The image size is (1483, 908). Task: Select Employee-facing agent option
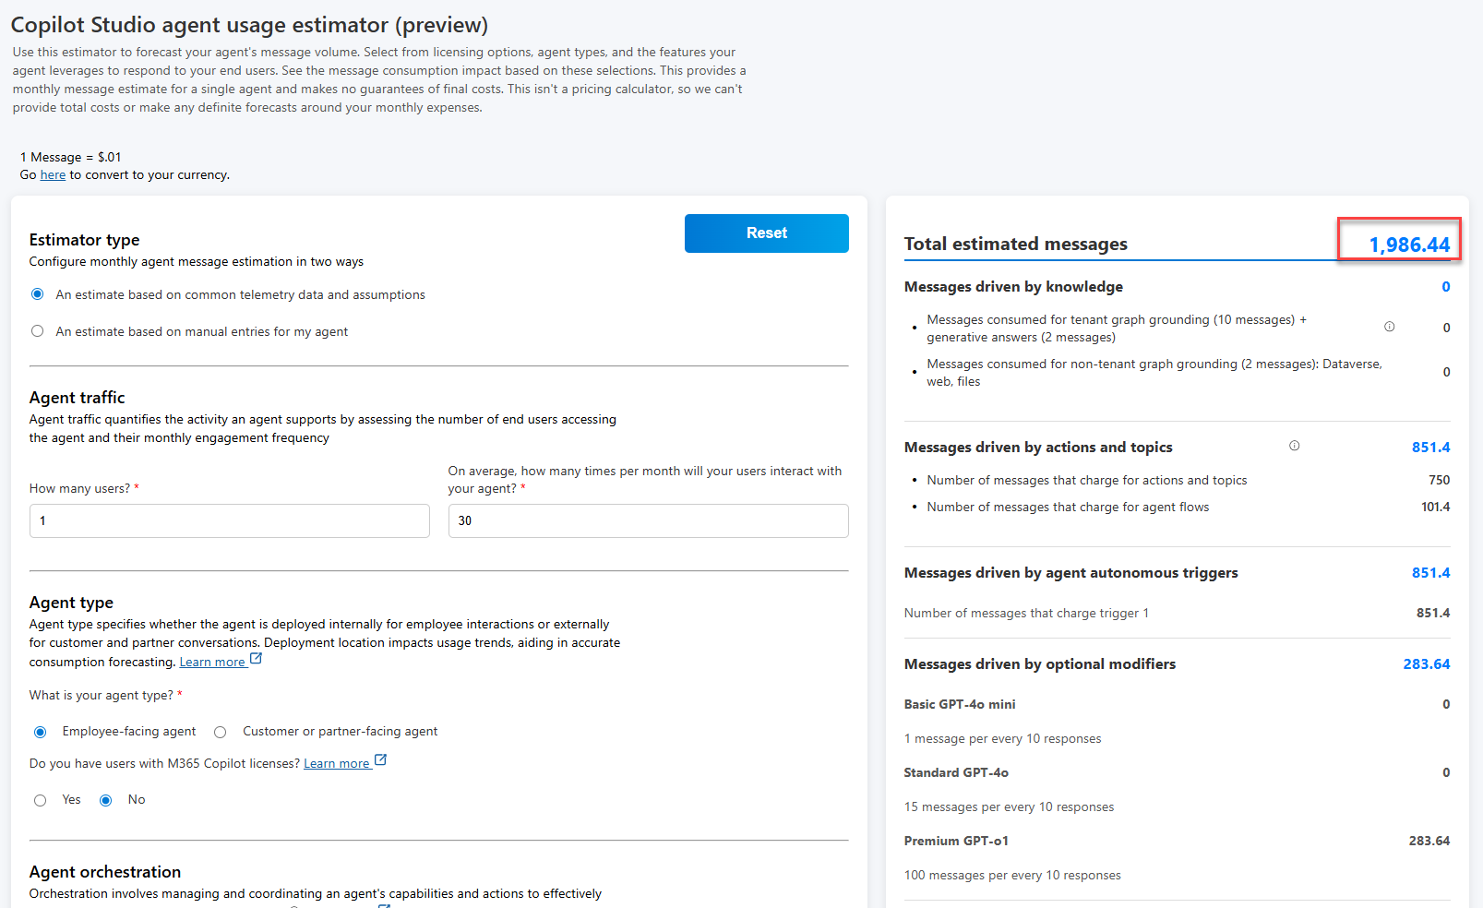point(40,731)
